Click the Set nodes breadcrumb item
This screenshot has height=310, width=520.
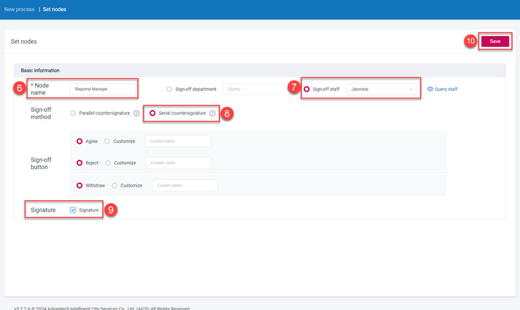click(x=55, y=9)
